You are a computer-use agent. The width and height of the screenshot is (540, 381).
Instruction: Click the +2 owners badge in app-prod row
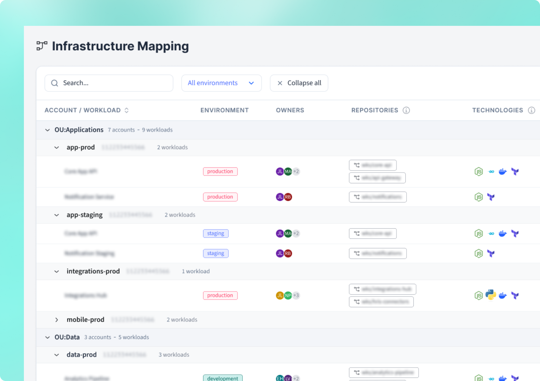tap(296, 172)
